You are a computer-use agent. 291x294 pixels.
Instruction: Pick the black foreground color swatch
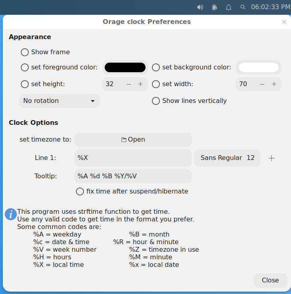(x=125, y=67)
